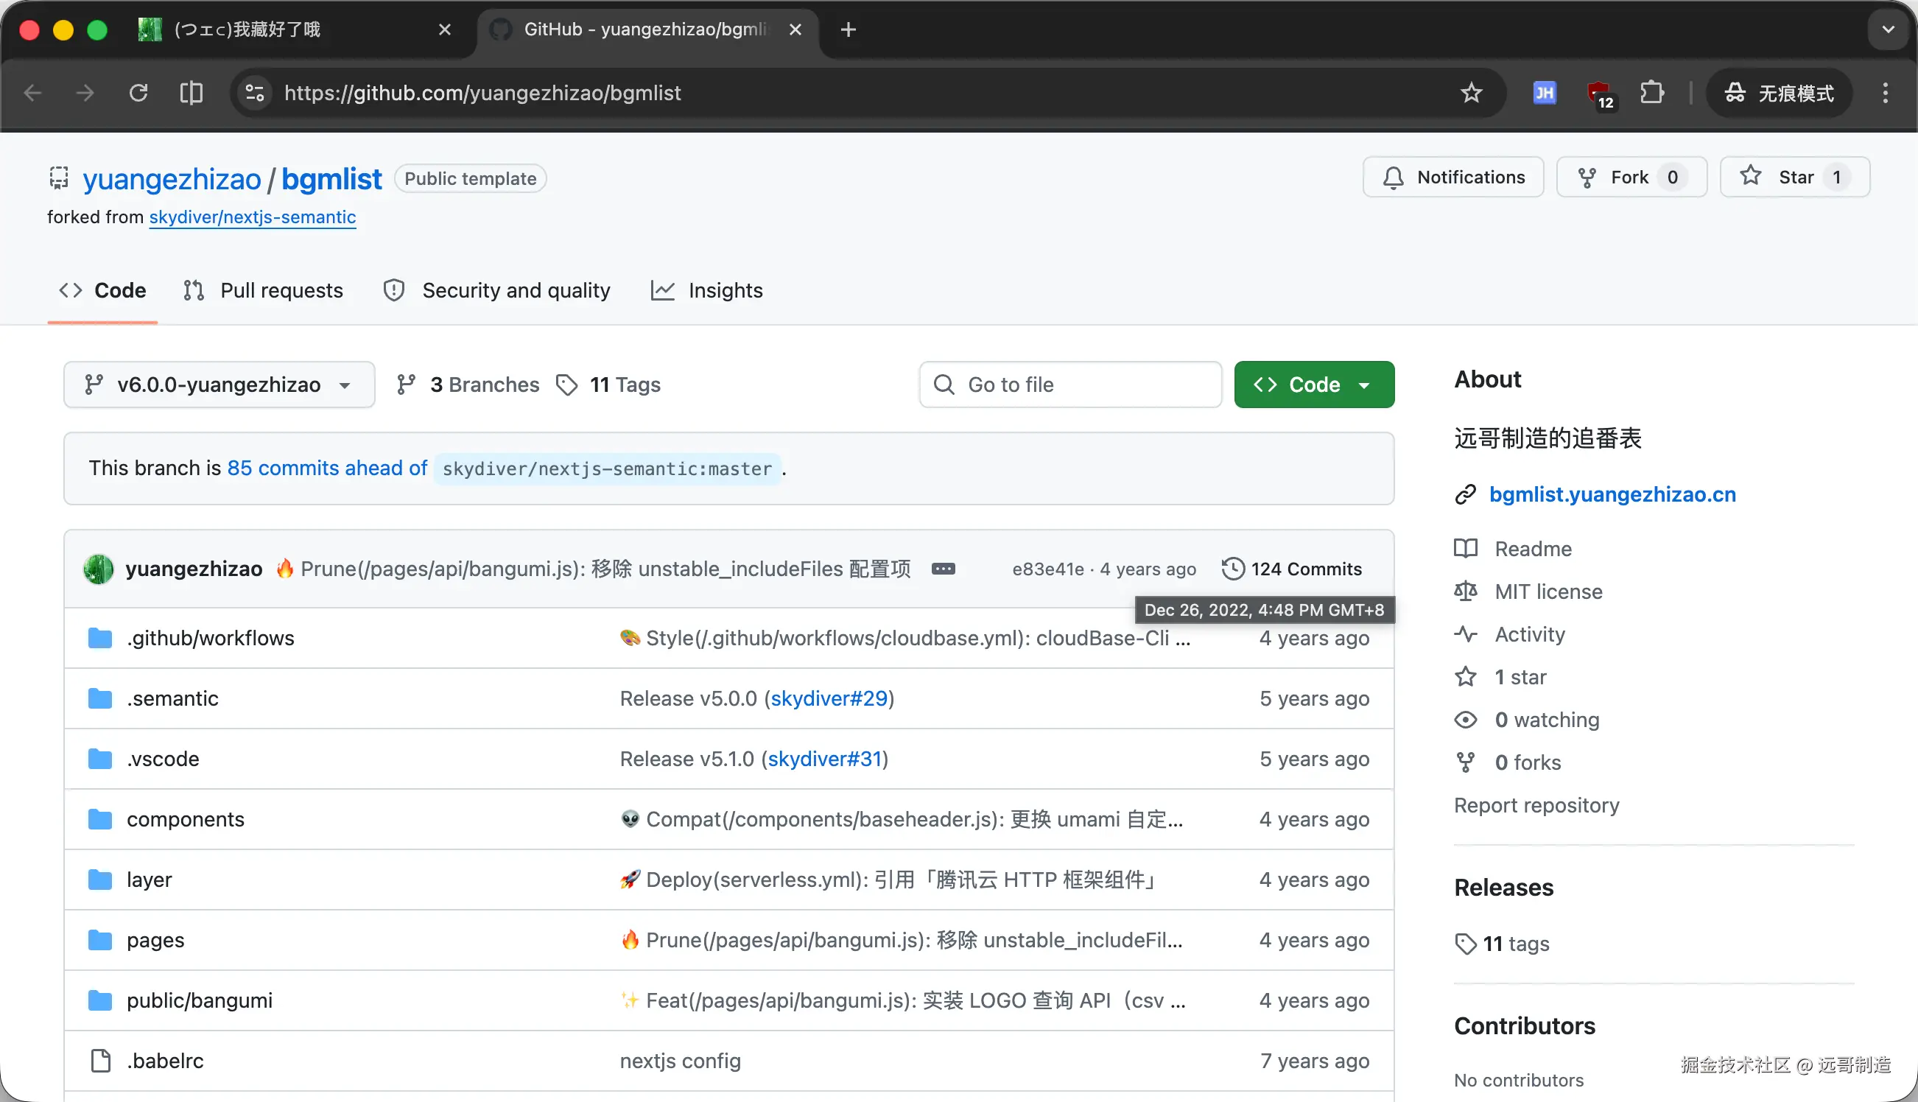
Task: Click Report repository
Action: point(1536,805)
